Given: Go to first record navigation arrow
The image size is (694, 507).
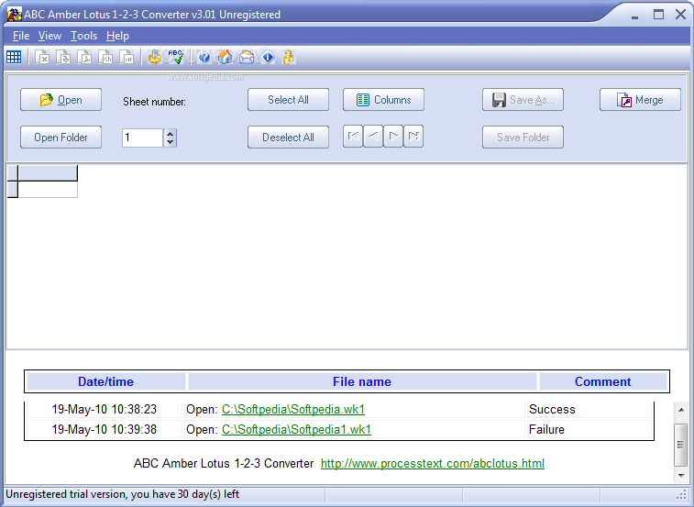Looking at the screenshot, I should [x=353, y=137].
